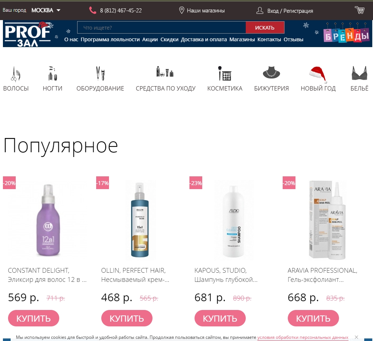Open the КОСМЕТИКА brush palette icon

(225, 73)
